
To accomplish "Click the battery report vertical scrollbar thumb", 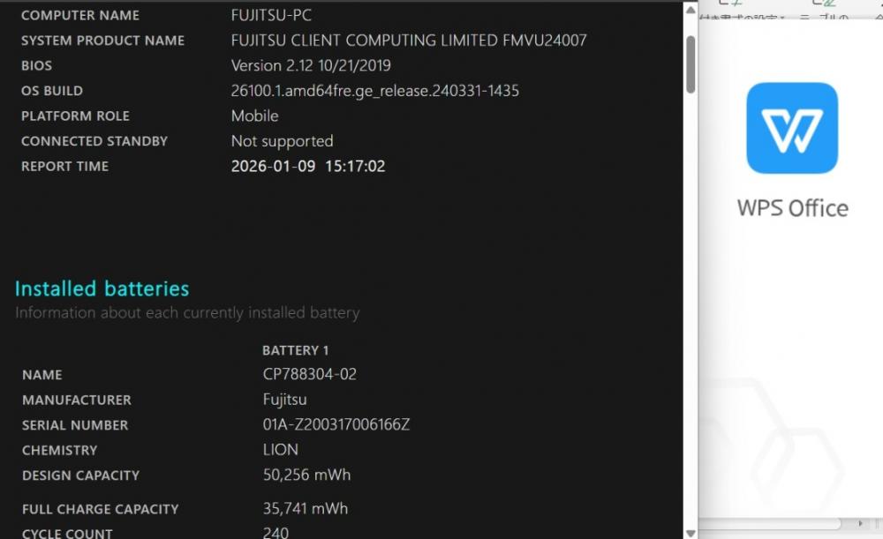I will [691, 64].
